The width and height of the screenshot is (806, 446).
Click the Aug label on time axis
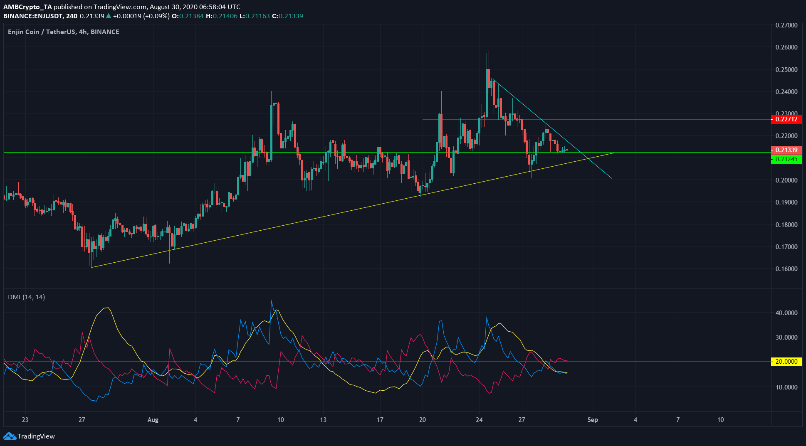coord(153,420)
